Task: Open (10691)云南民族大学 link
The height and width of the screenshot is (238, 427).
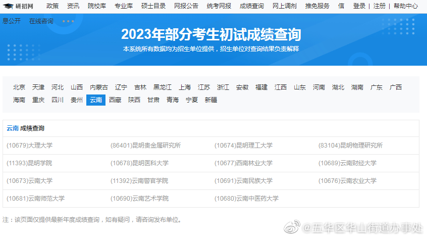Action: [243, 181]
